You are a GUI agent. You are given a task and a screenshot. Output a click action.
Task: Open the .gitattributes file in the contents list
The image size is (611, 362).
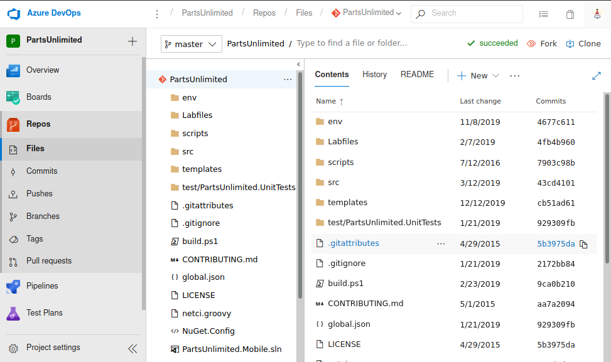coord(354,243)
